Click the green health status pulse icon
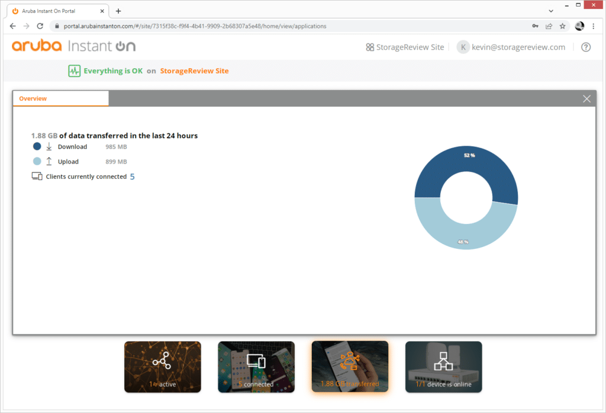606x413 pixels. 74,71
